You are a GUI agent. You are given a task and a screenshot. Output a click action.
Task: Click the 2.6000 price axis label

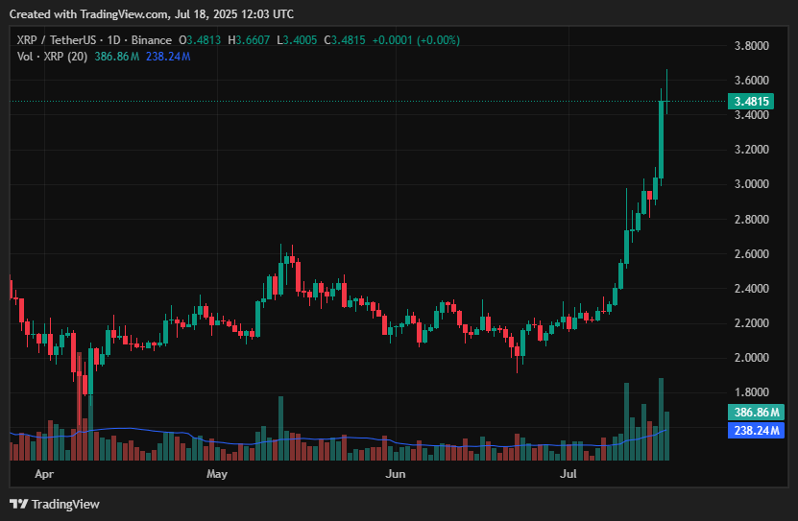[751, 253]
